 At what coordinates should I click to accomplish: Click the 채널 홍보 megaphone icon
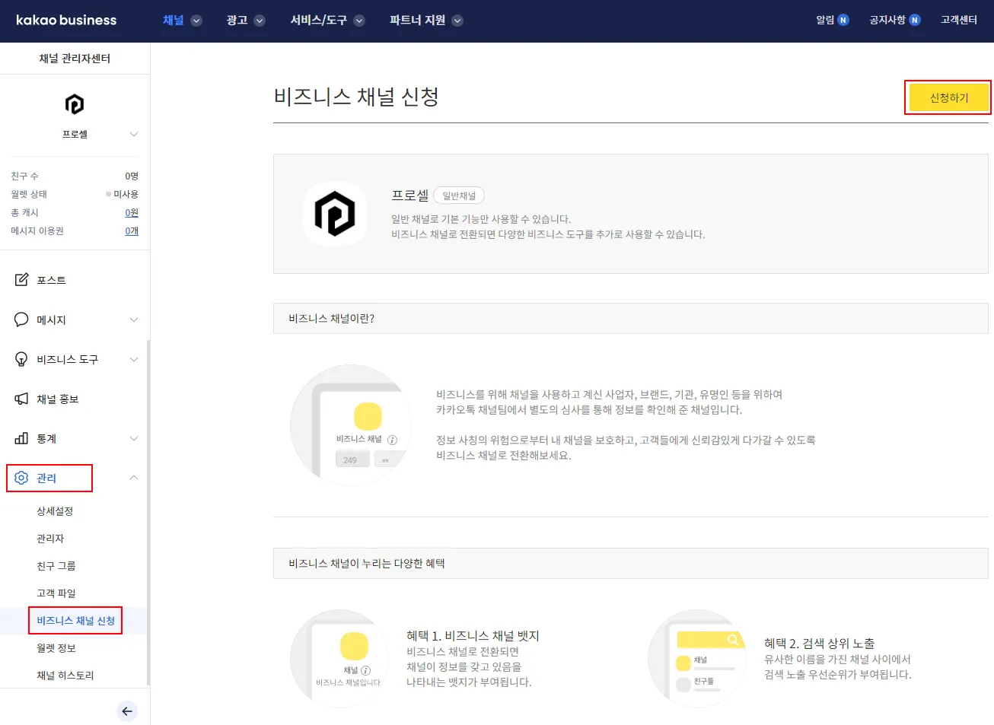(x=21, y=399)
